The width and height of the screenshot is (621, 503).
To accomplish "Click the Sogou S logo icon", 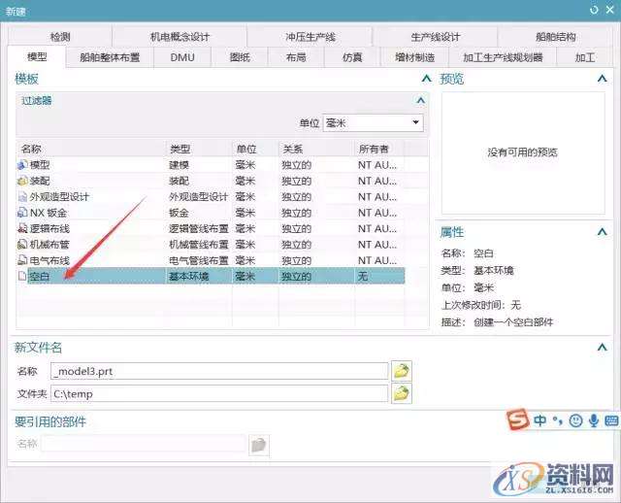I will (517, 420).
